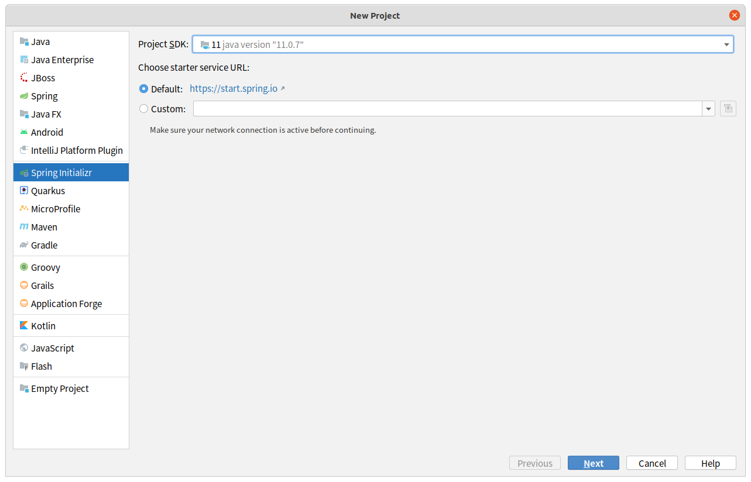The width and height of the screenshot is (751, 482).
Task: Click the Java FX folder icon
Action: tap(24, 114)
